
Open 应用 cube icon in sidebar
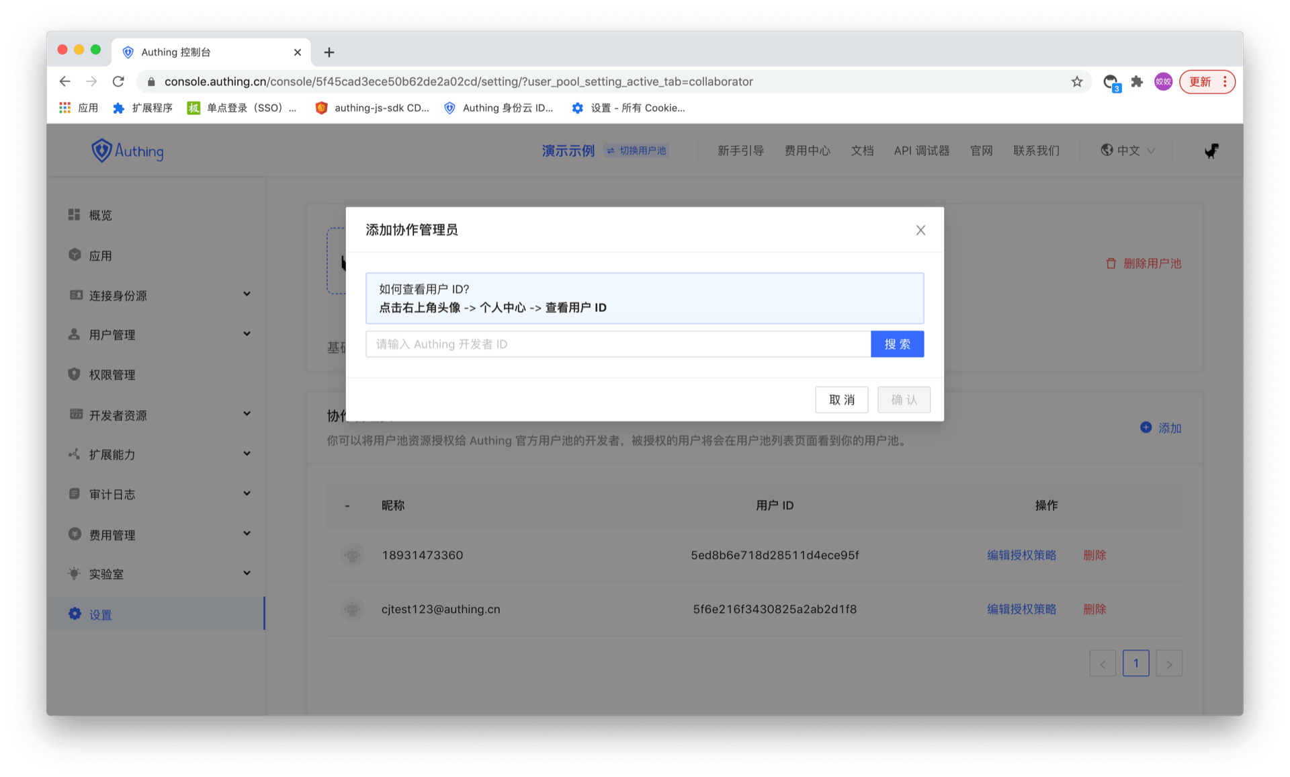(x=75, y=255)
